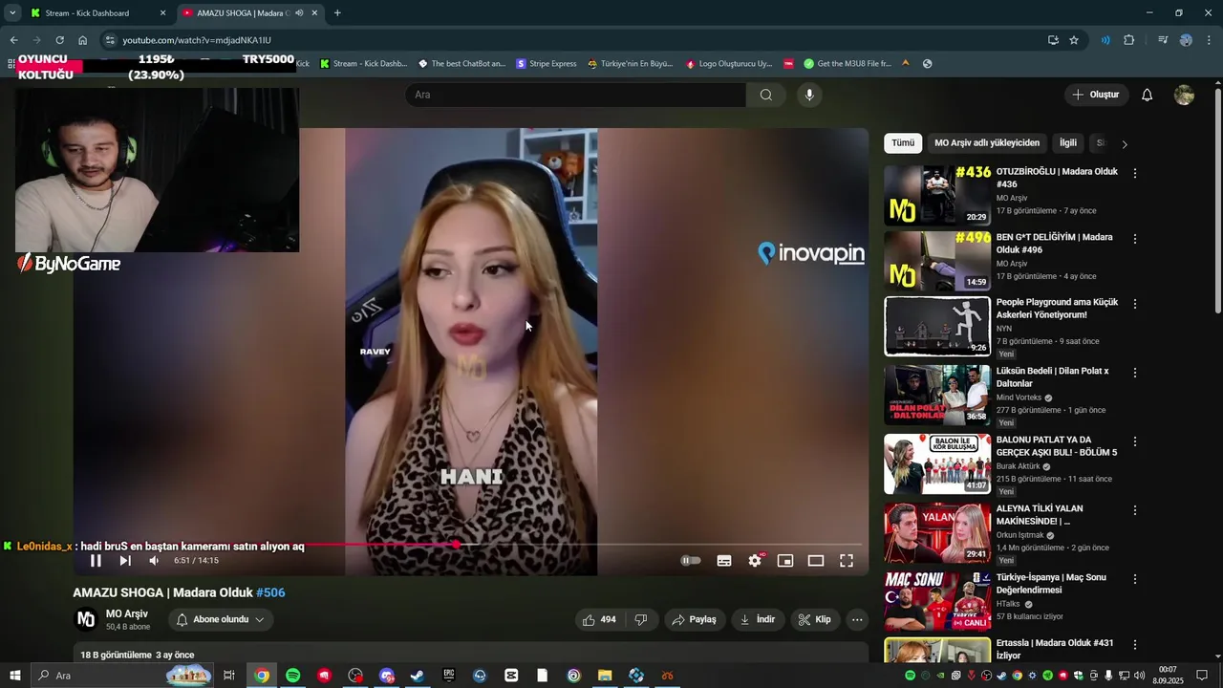The image size is (1223, 688).
Task: Go to browser home page
Action: point(82,40)
